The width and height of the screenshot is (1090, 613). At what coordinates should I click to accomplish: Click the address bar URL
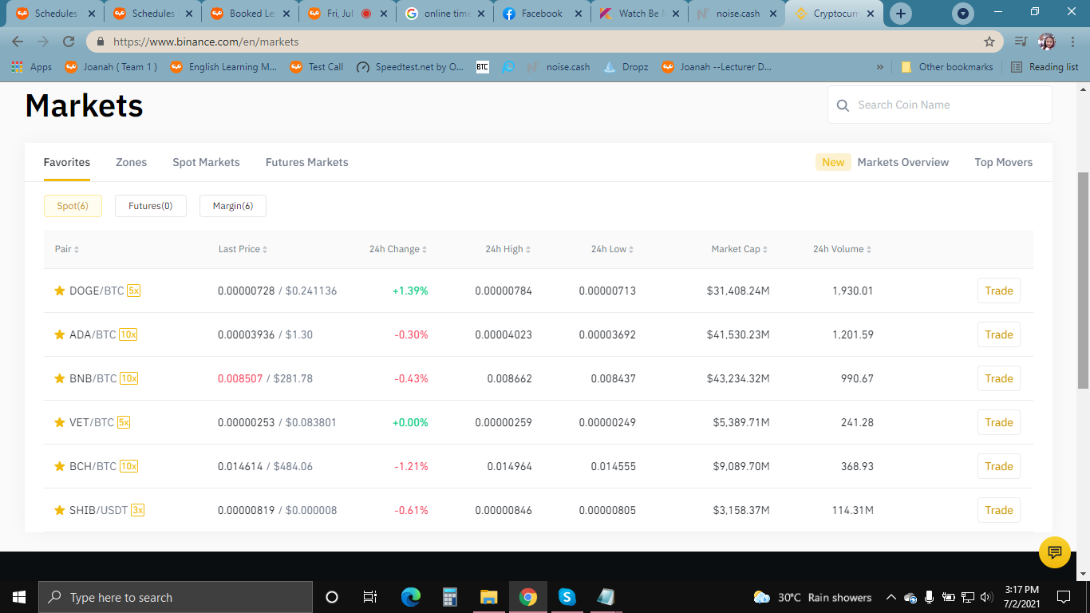[x=206, y=42]
